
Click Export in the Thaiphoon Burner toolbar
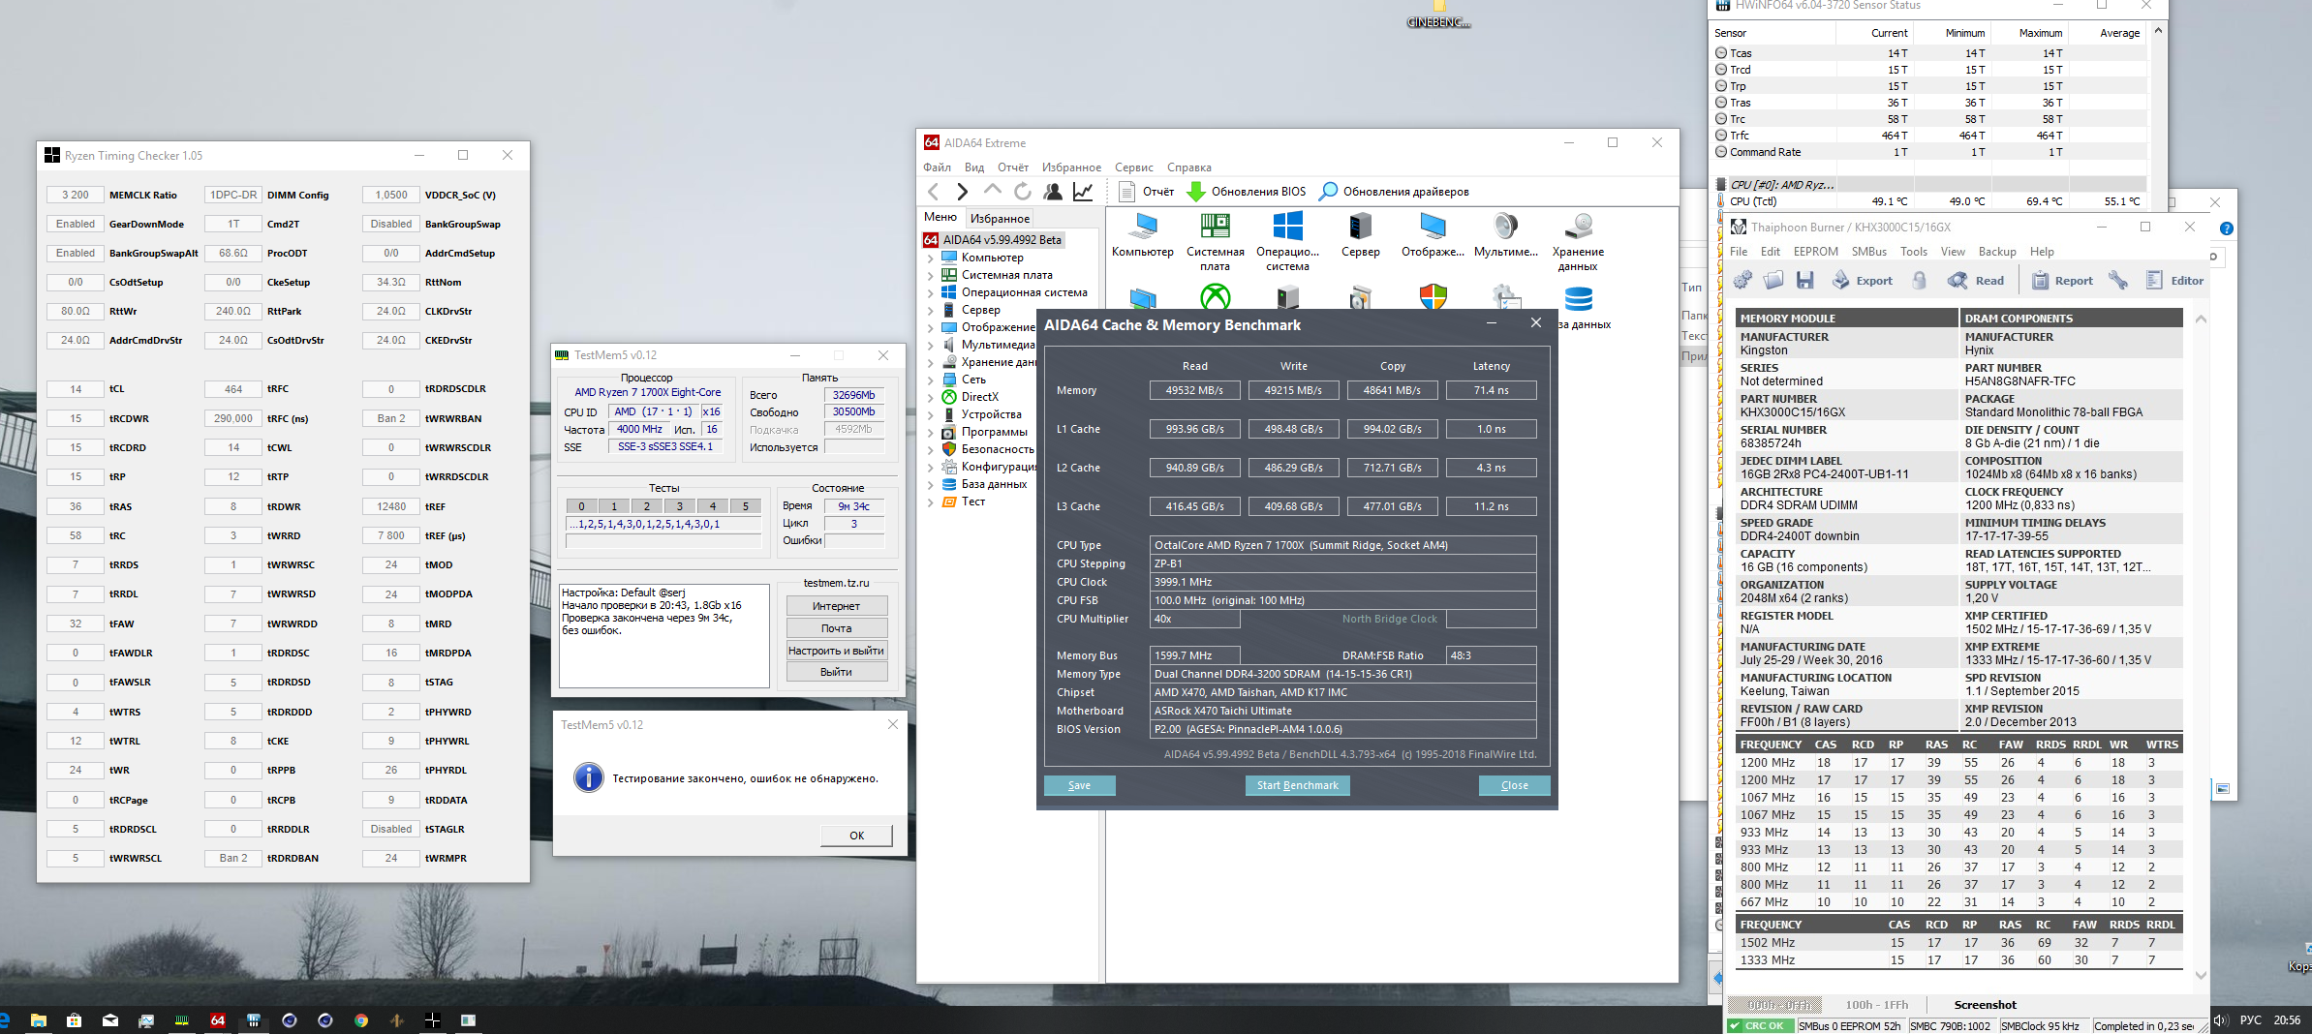[x=1862, y=281]
